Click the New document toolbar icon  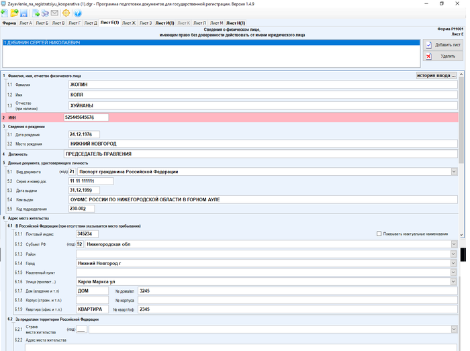tap(5, 13)
